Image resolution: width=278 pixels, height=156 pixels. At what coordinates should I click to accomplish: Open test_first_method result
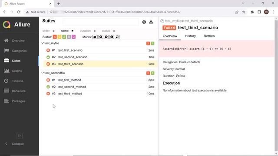100,80
